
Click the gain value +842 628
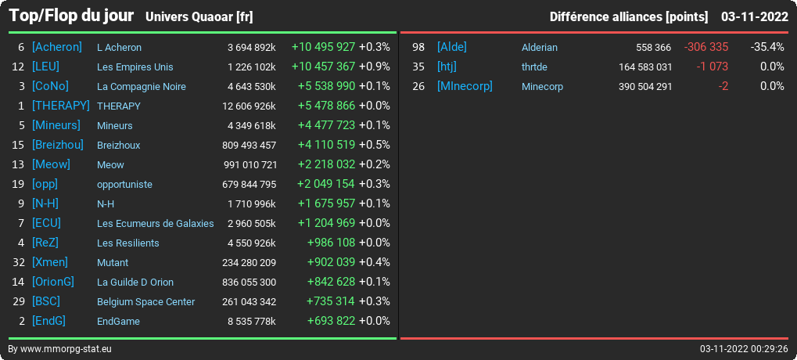(332, 283)
